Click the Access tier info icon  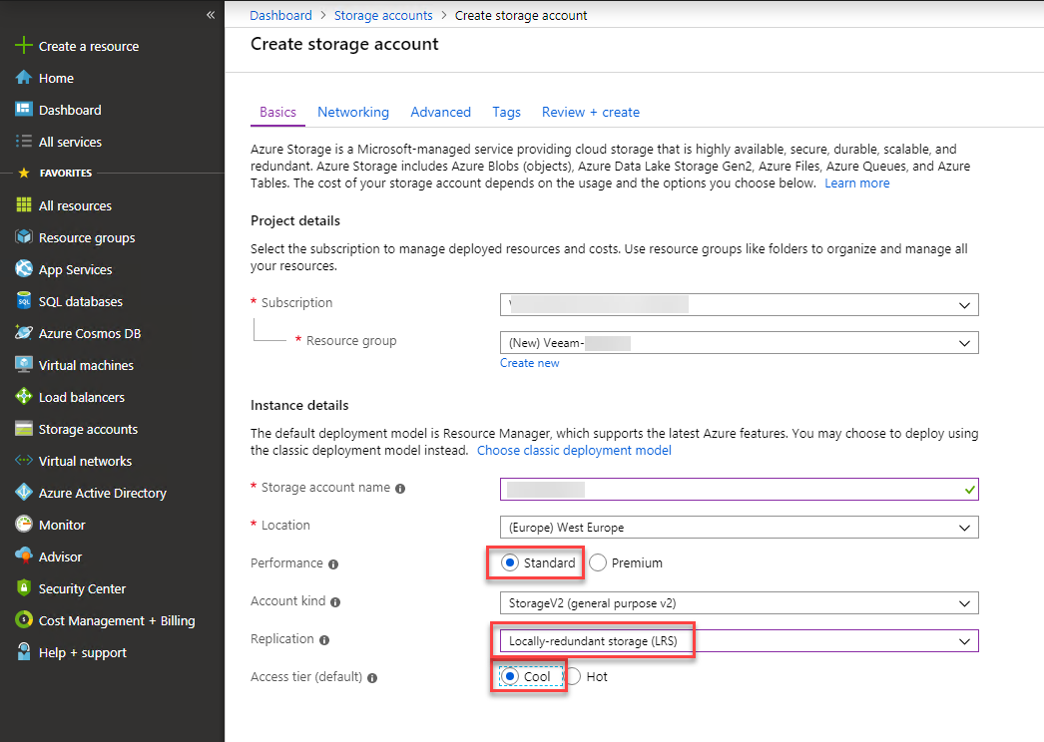tap(372, 678)
